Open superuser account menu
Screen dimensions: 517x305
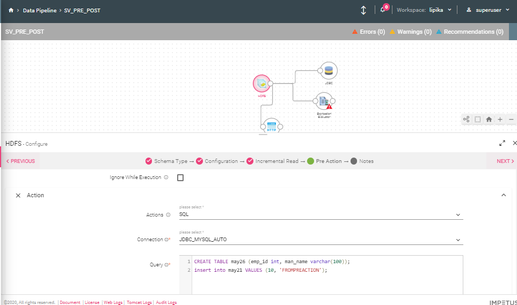coord(488,10)
